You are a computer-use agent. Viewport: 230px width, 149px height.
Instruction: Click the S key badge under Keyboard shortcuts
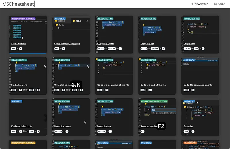pyautogui.click(x=38, y=131)
